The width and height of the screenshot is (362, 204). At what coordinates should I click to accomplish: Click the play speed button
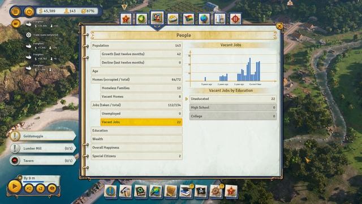[x=15, y=186]
